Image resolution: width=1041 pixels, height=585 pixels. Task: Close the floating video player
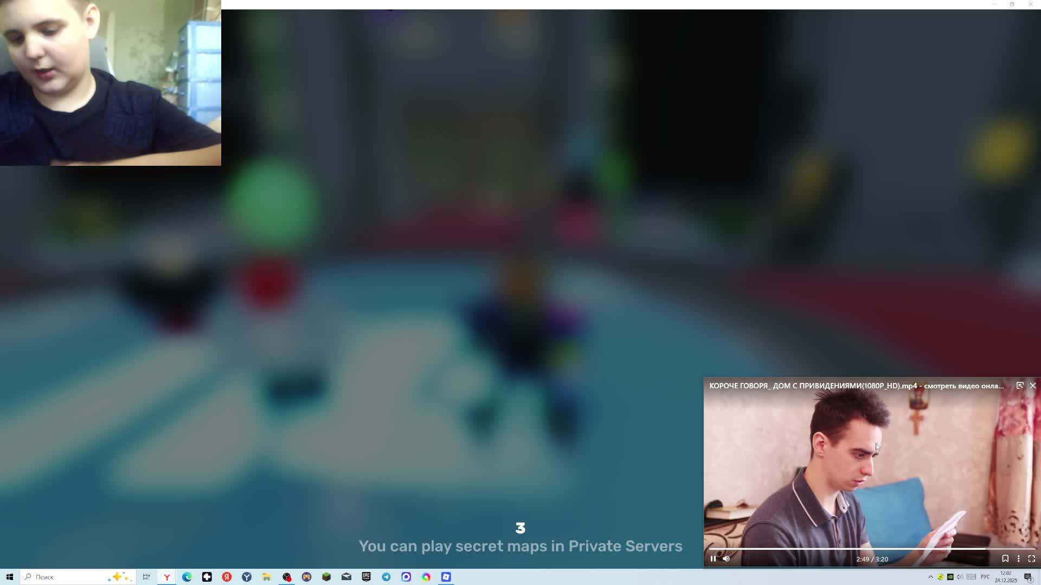pos(1033,386)
